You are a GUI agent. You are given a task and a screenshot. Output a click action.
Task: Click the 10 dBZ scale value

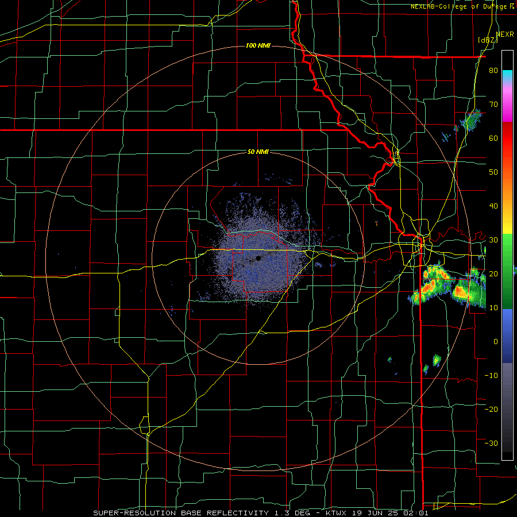pyautogui.click(x=493, y=308)
